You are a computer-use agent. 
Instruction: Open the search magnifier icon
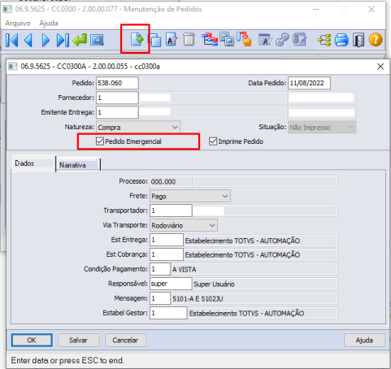97,41
